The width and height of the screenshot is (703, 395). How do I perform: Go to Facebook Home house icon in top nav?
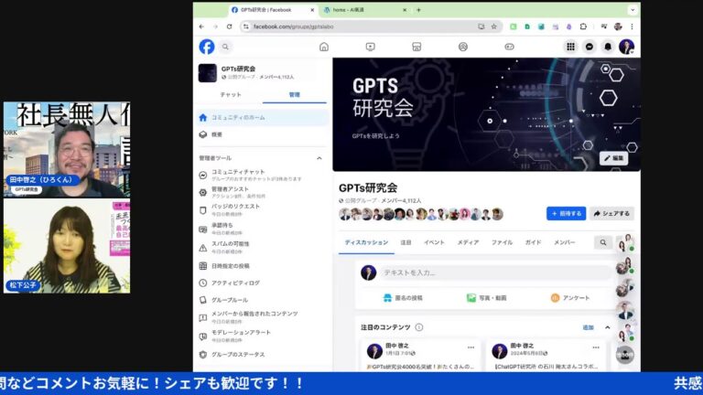[x=324, y=47]
